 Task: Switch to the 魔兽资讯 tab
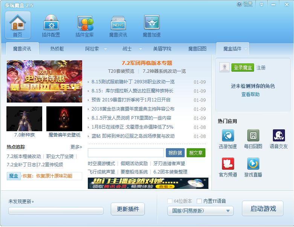coord(22,49)
